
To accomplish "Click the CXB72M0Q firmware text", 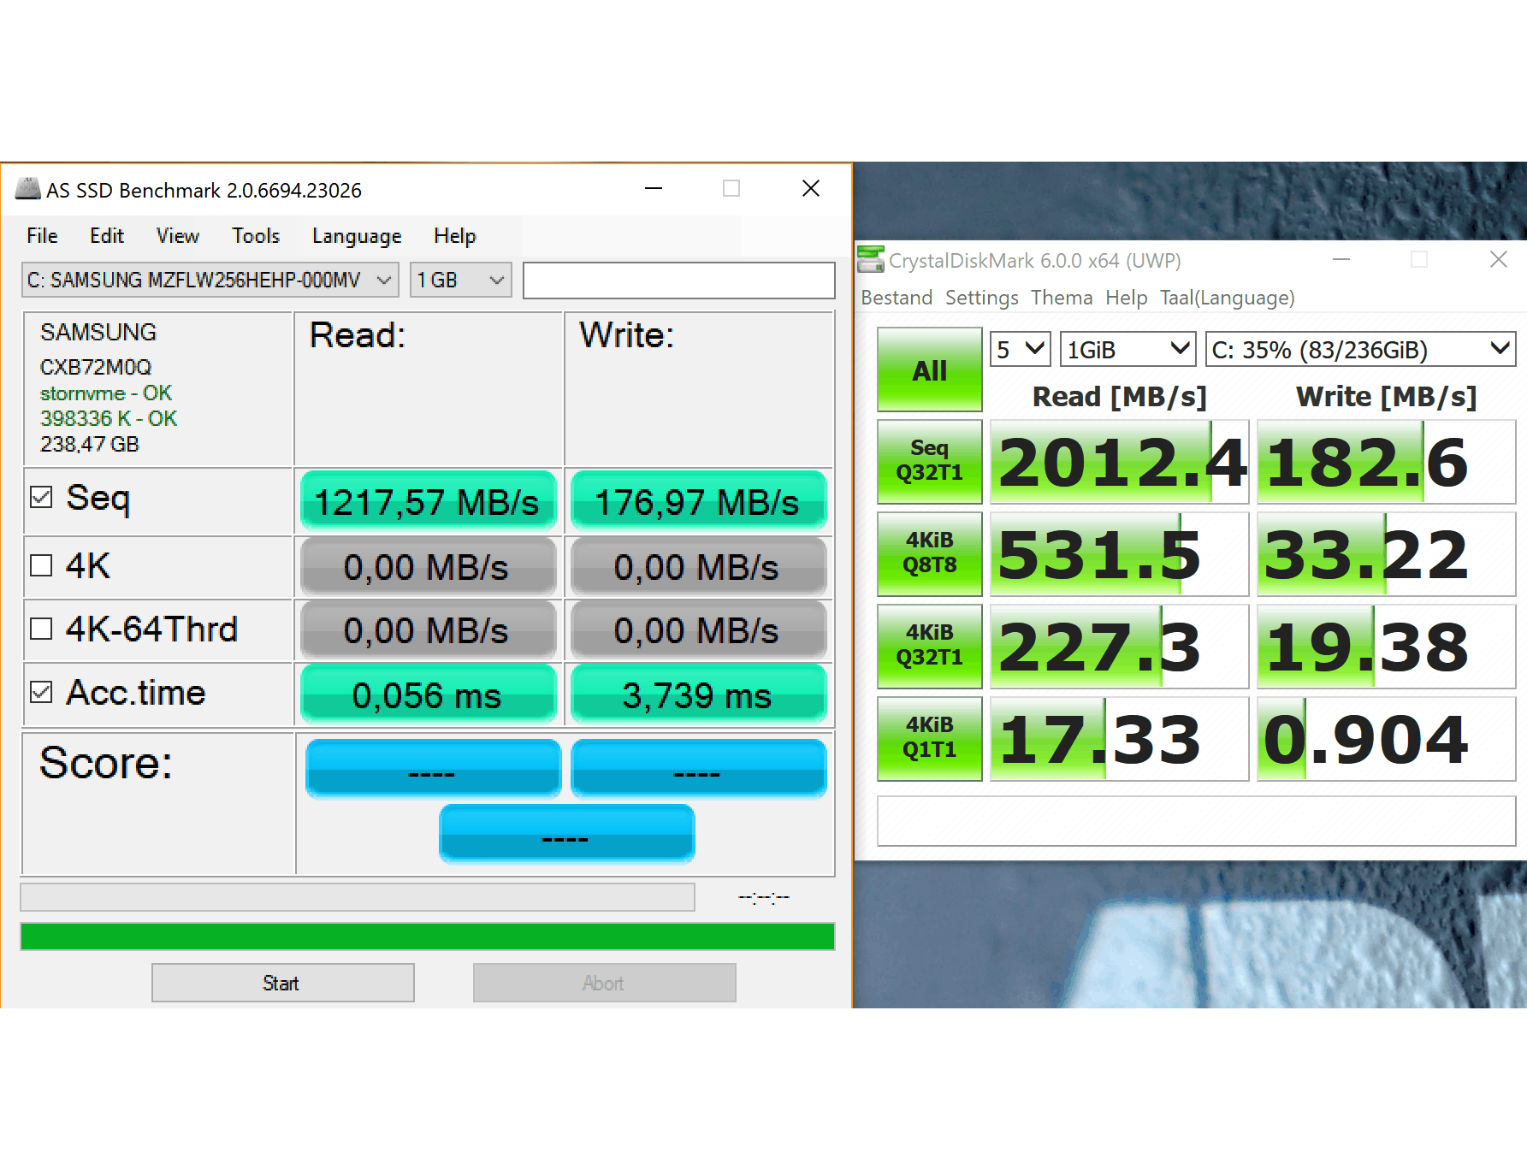I will pos(96,367).
